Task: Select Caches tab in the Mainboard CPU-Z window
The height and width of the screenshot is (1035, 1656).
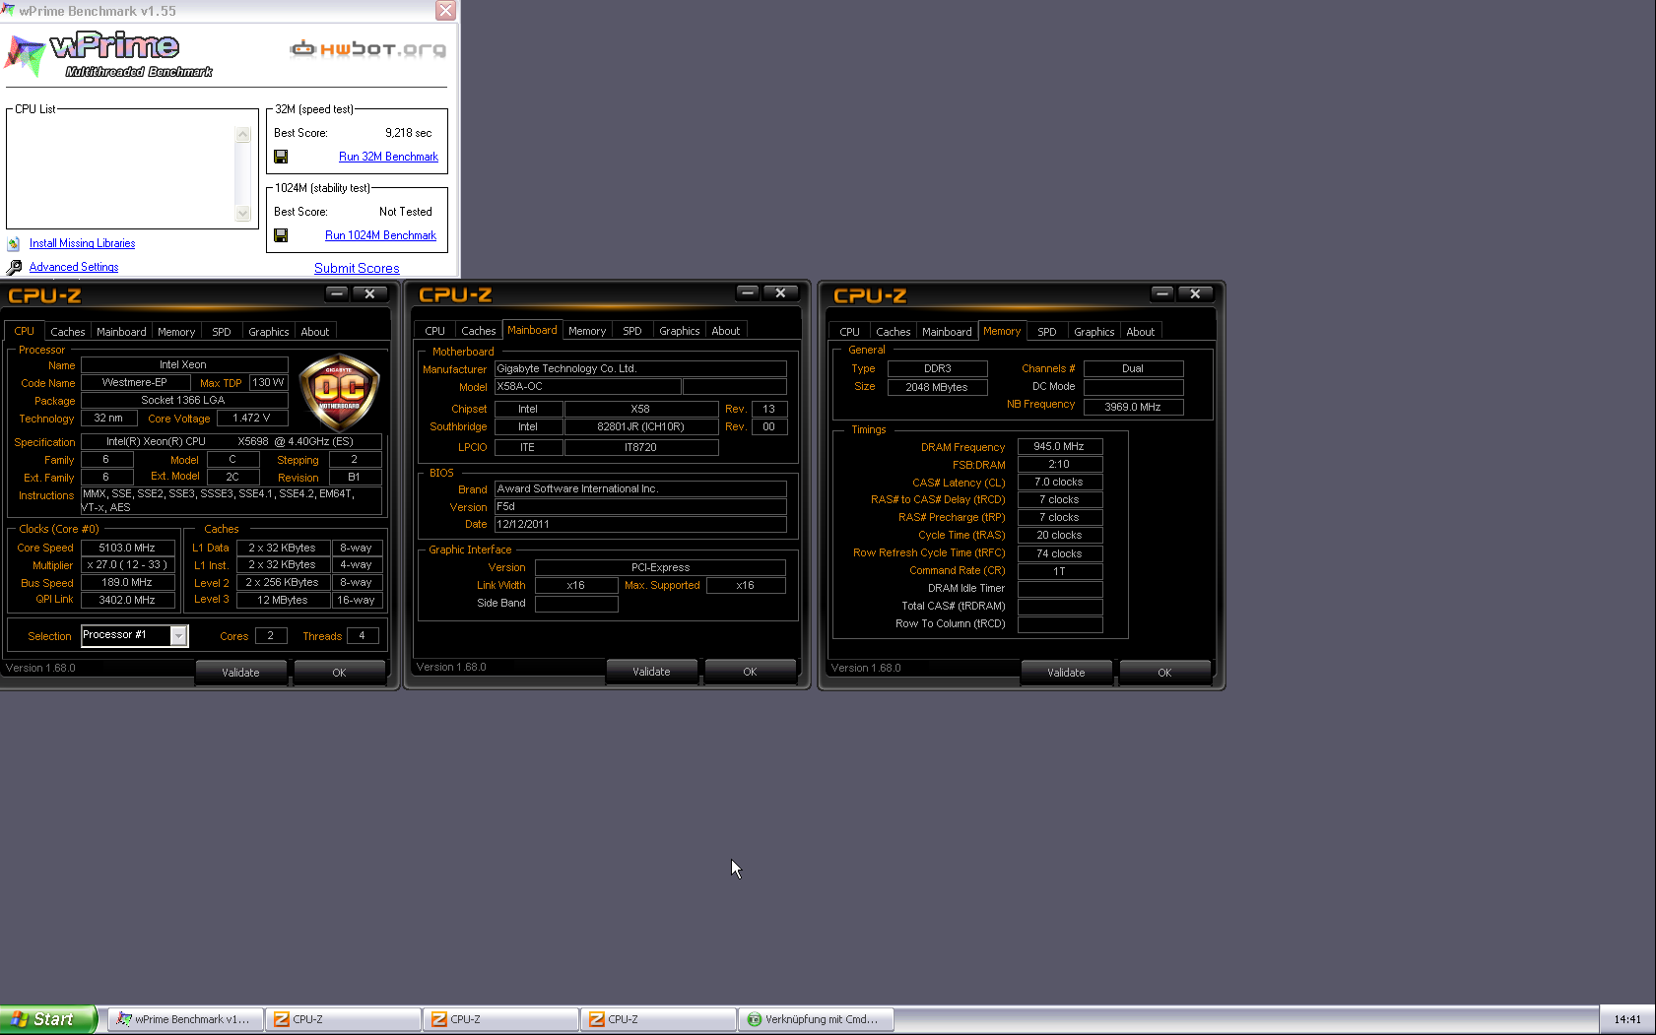Action: coord(479,331)
